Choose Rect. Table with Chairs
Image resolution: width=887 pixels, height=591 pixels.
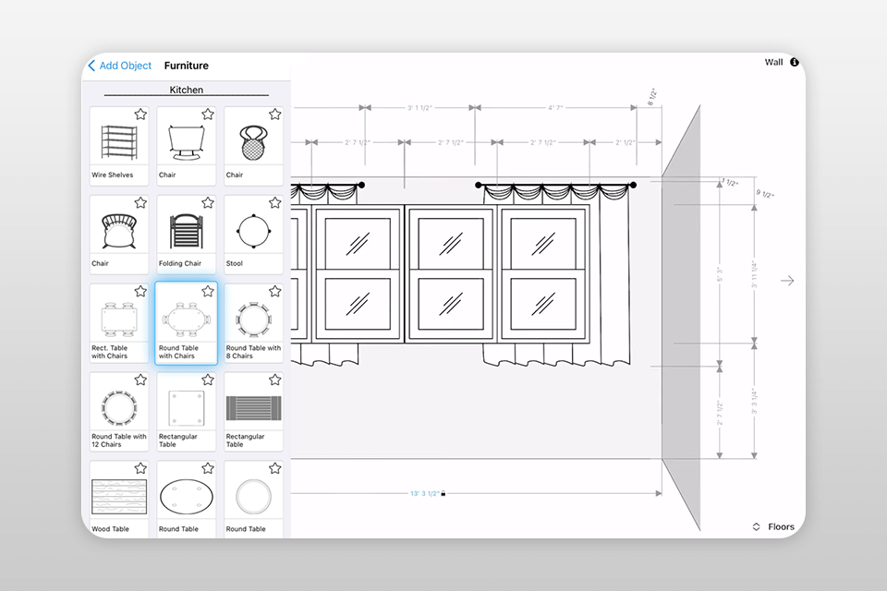point(119,323)
